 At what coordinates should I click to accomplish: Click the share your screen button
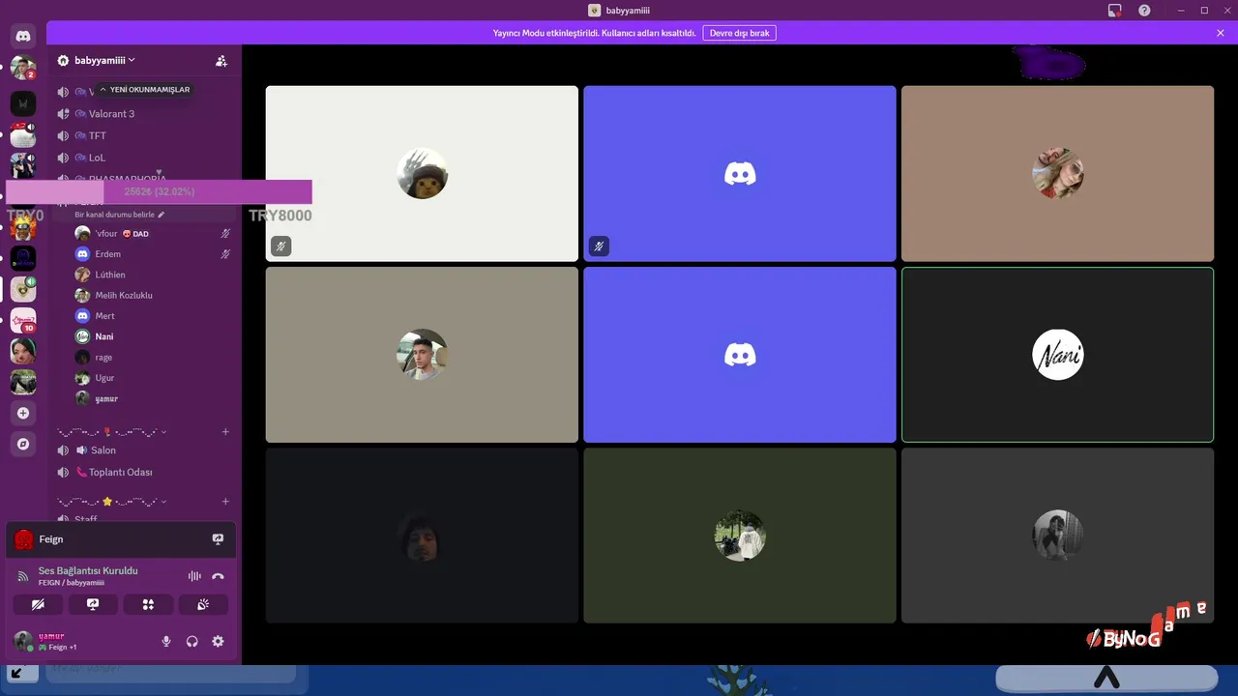tap(93, 604)
